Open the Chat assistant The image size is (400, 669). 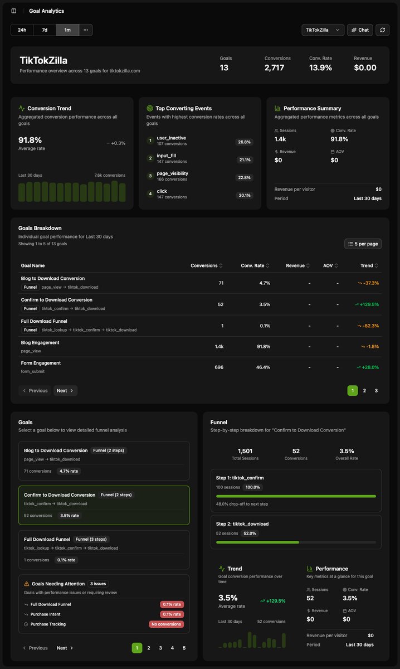[360, 30]
